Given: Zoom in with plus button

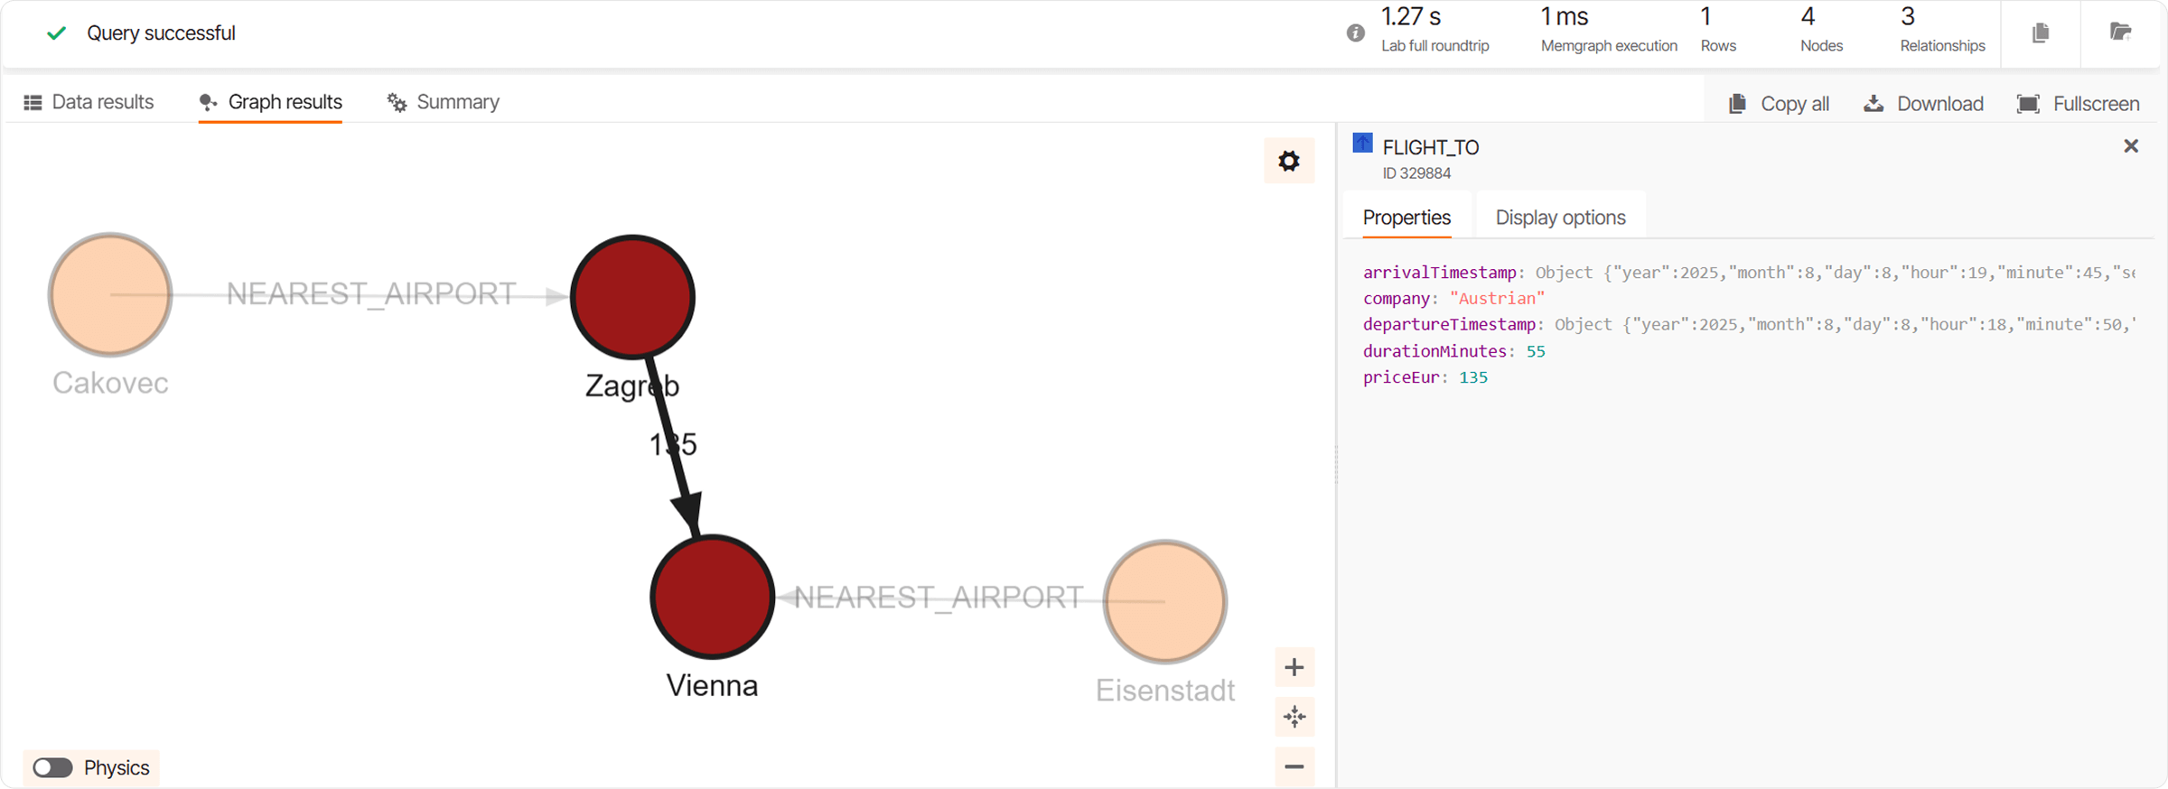Looking at the screenshot, I should pyautogui.click(x=1294, y=668).
